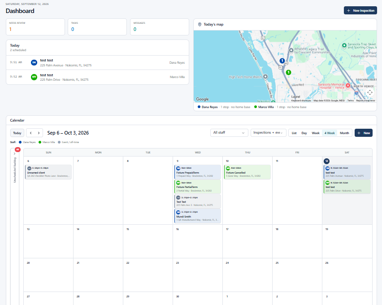Click the Sarasota Memorial Hospital H marker
Screen dimensions: 382x305
[x=348, y=85]
